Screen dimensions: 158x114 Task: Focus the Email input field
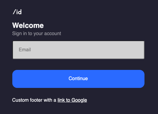point(78,50)
